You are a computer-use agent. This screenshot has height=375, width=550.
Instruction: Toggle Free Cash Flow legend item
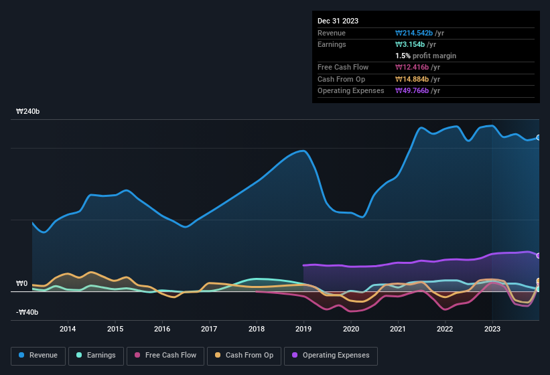(x=165, y=355)
